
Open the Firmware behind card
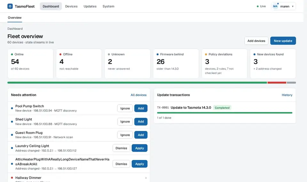tap(176, 64)
